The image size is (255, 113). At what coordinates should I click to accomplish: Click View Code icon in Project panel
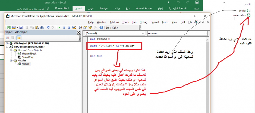pyautogui.click(x=8, y=38)
